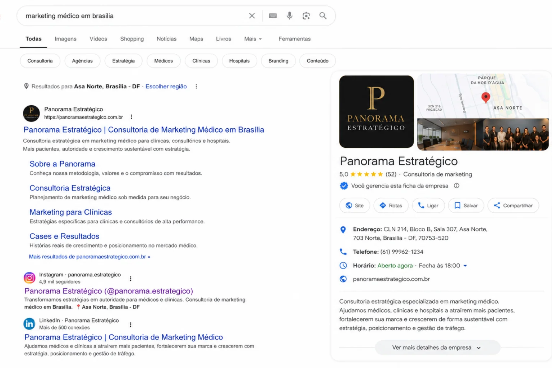Open Panorama Estratégico logo thumbnail

coord(376,112)
